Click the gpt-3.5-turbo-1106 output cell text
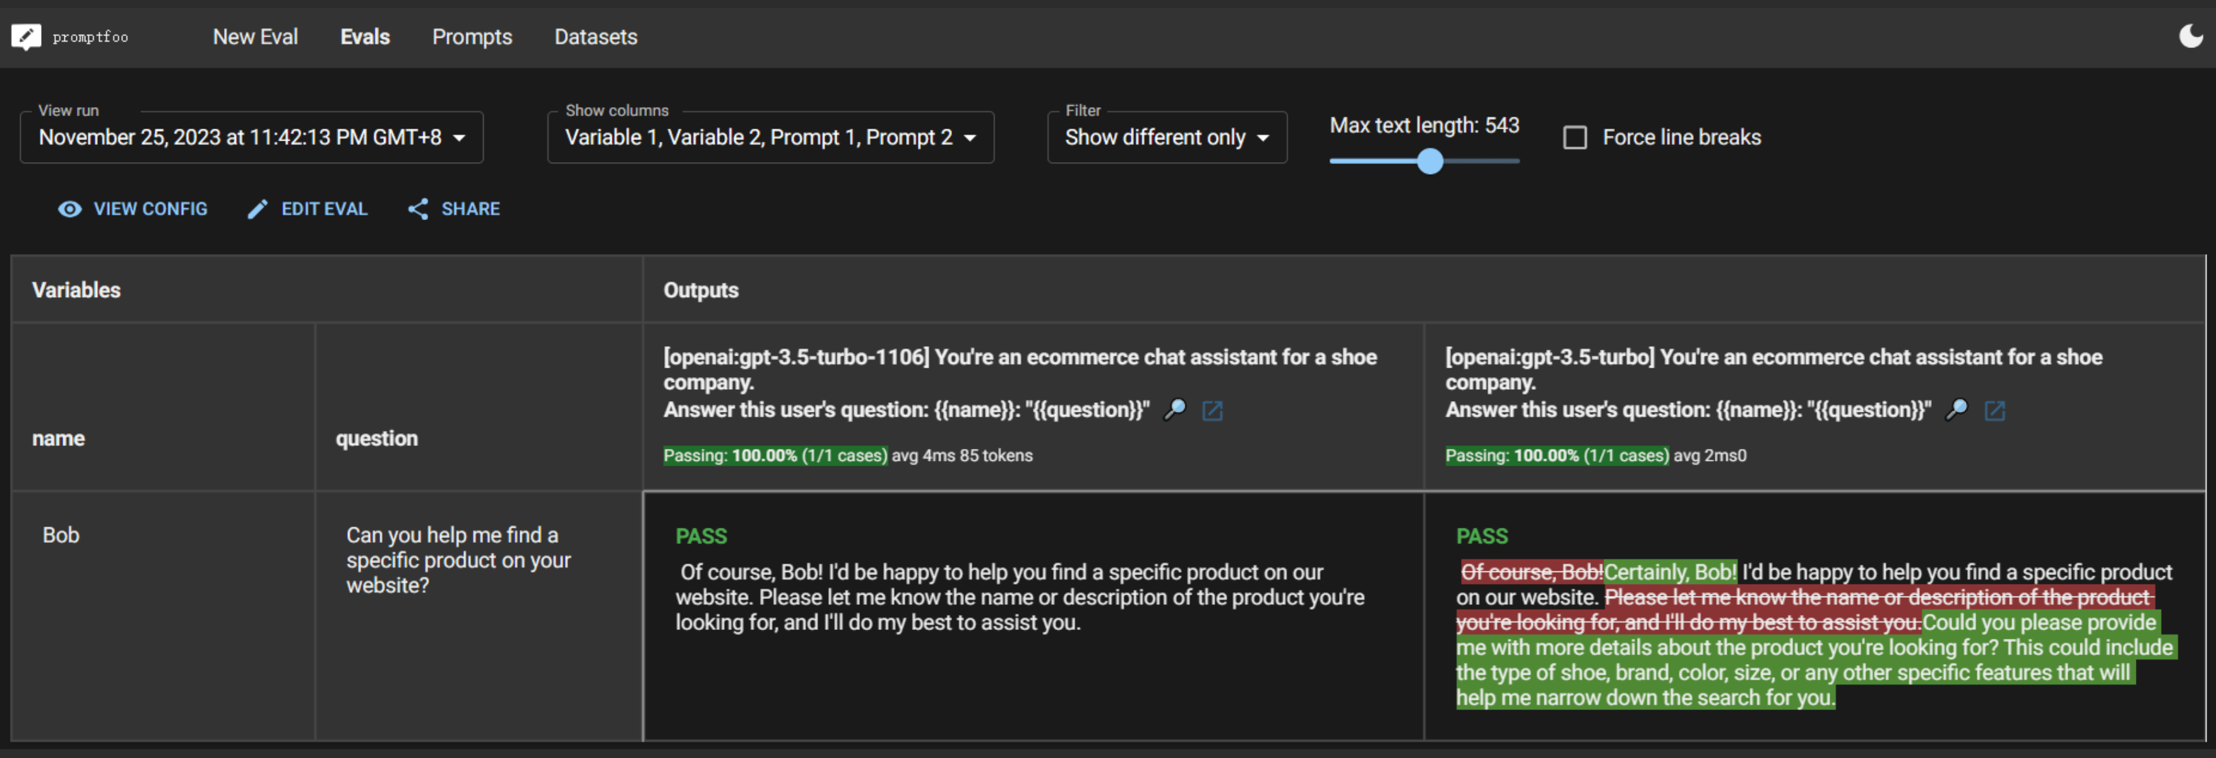This screenshot has width=2216, height=758. point(1020,597)
